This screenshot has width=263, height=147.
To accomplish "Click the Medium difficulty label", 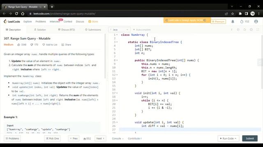I will pyautogui.click(x=9, y=45).
